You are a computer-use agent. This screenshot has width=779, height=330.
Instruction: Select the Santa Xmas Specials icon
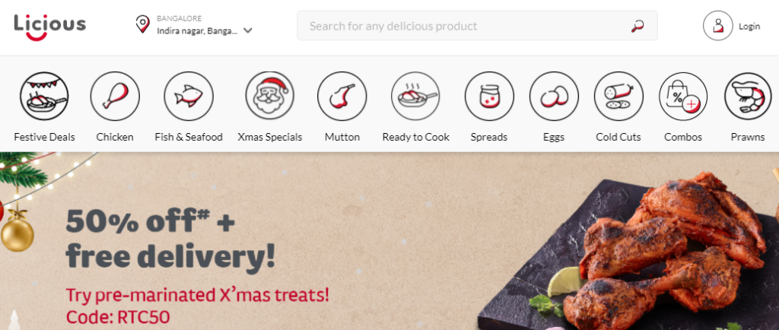click(x=270, y=95)
